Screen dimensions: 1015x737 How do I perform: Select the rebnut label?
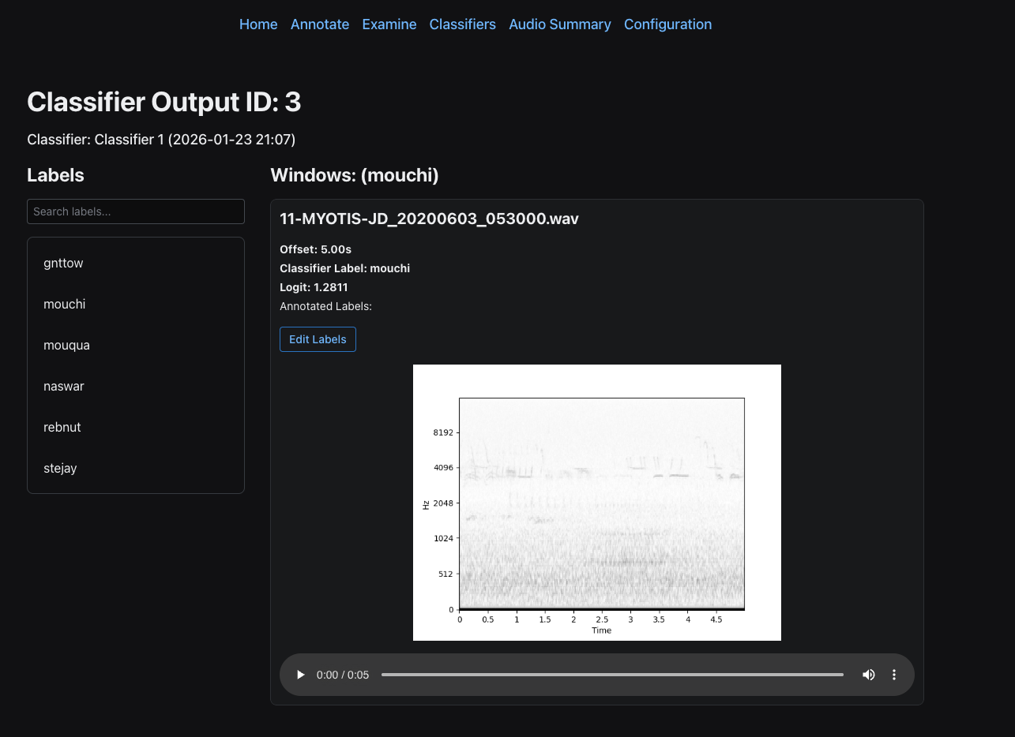[62, 428]
